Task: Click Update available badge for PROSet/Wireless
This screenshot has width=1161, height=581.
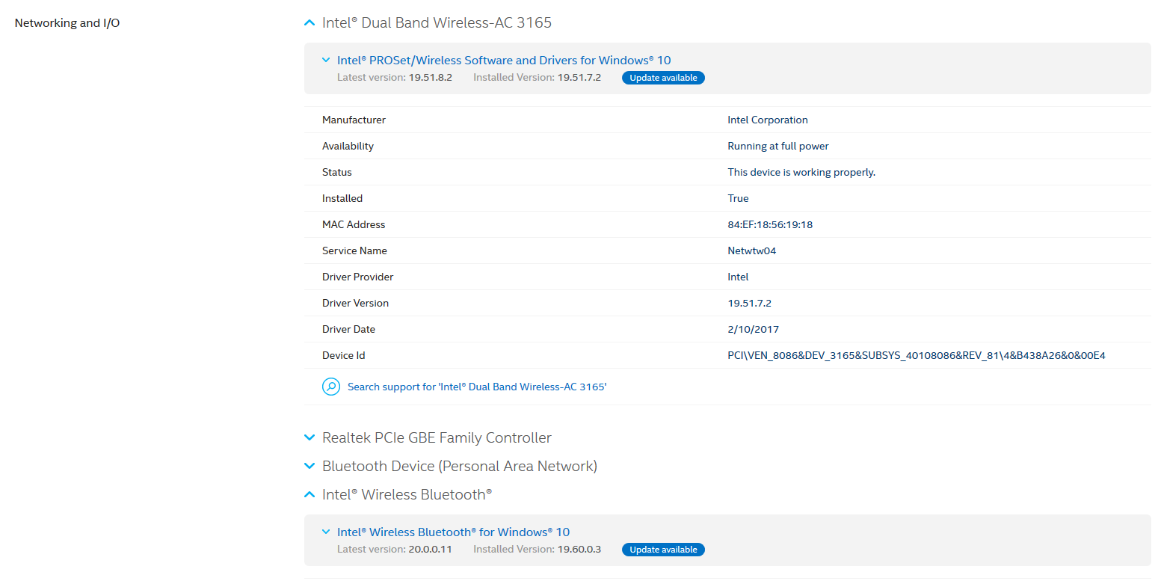Action: click(x=663, y=78)
